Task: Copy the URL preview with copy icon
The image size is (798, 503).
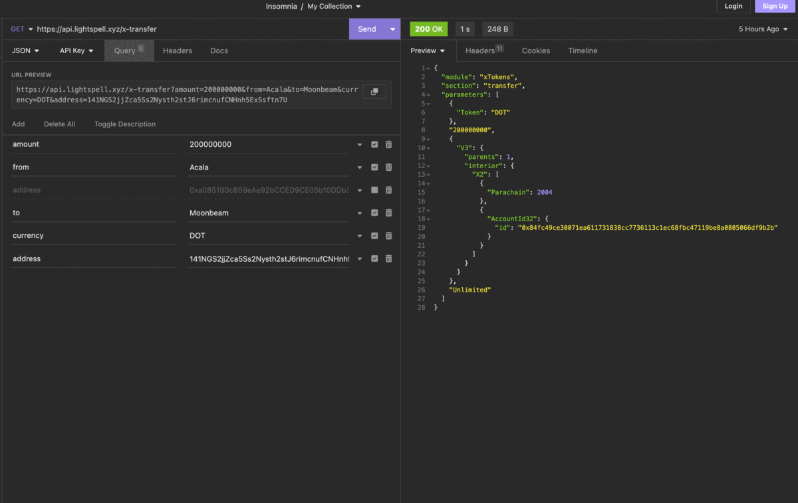Action: 374,92
